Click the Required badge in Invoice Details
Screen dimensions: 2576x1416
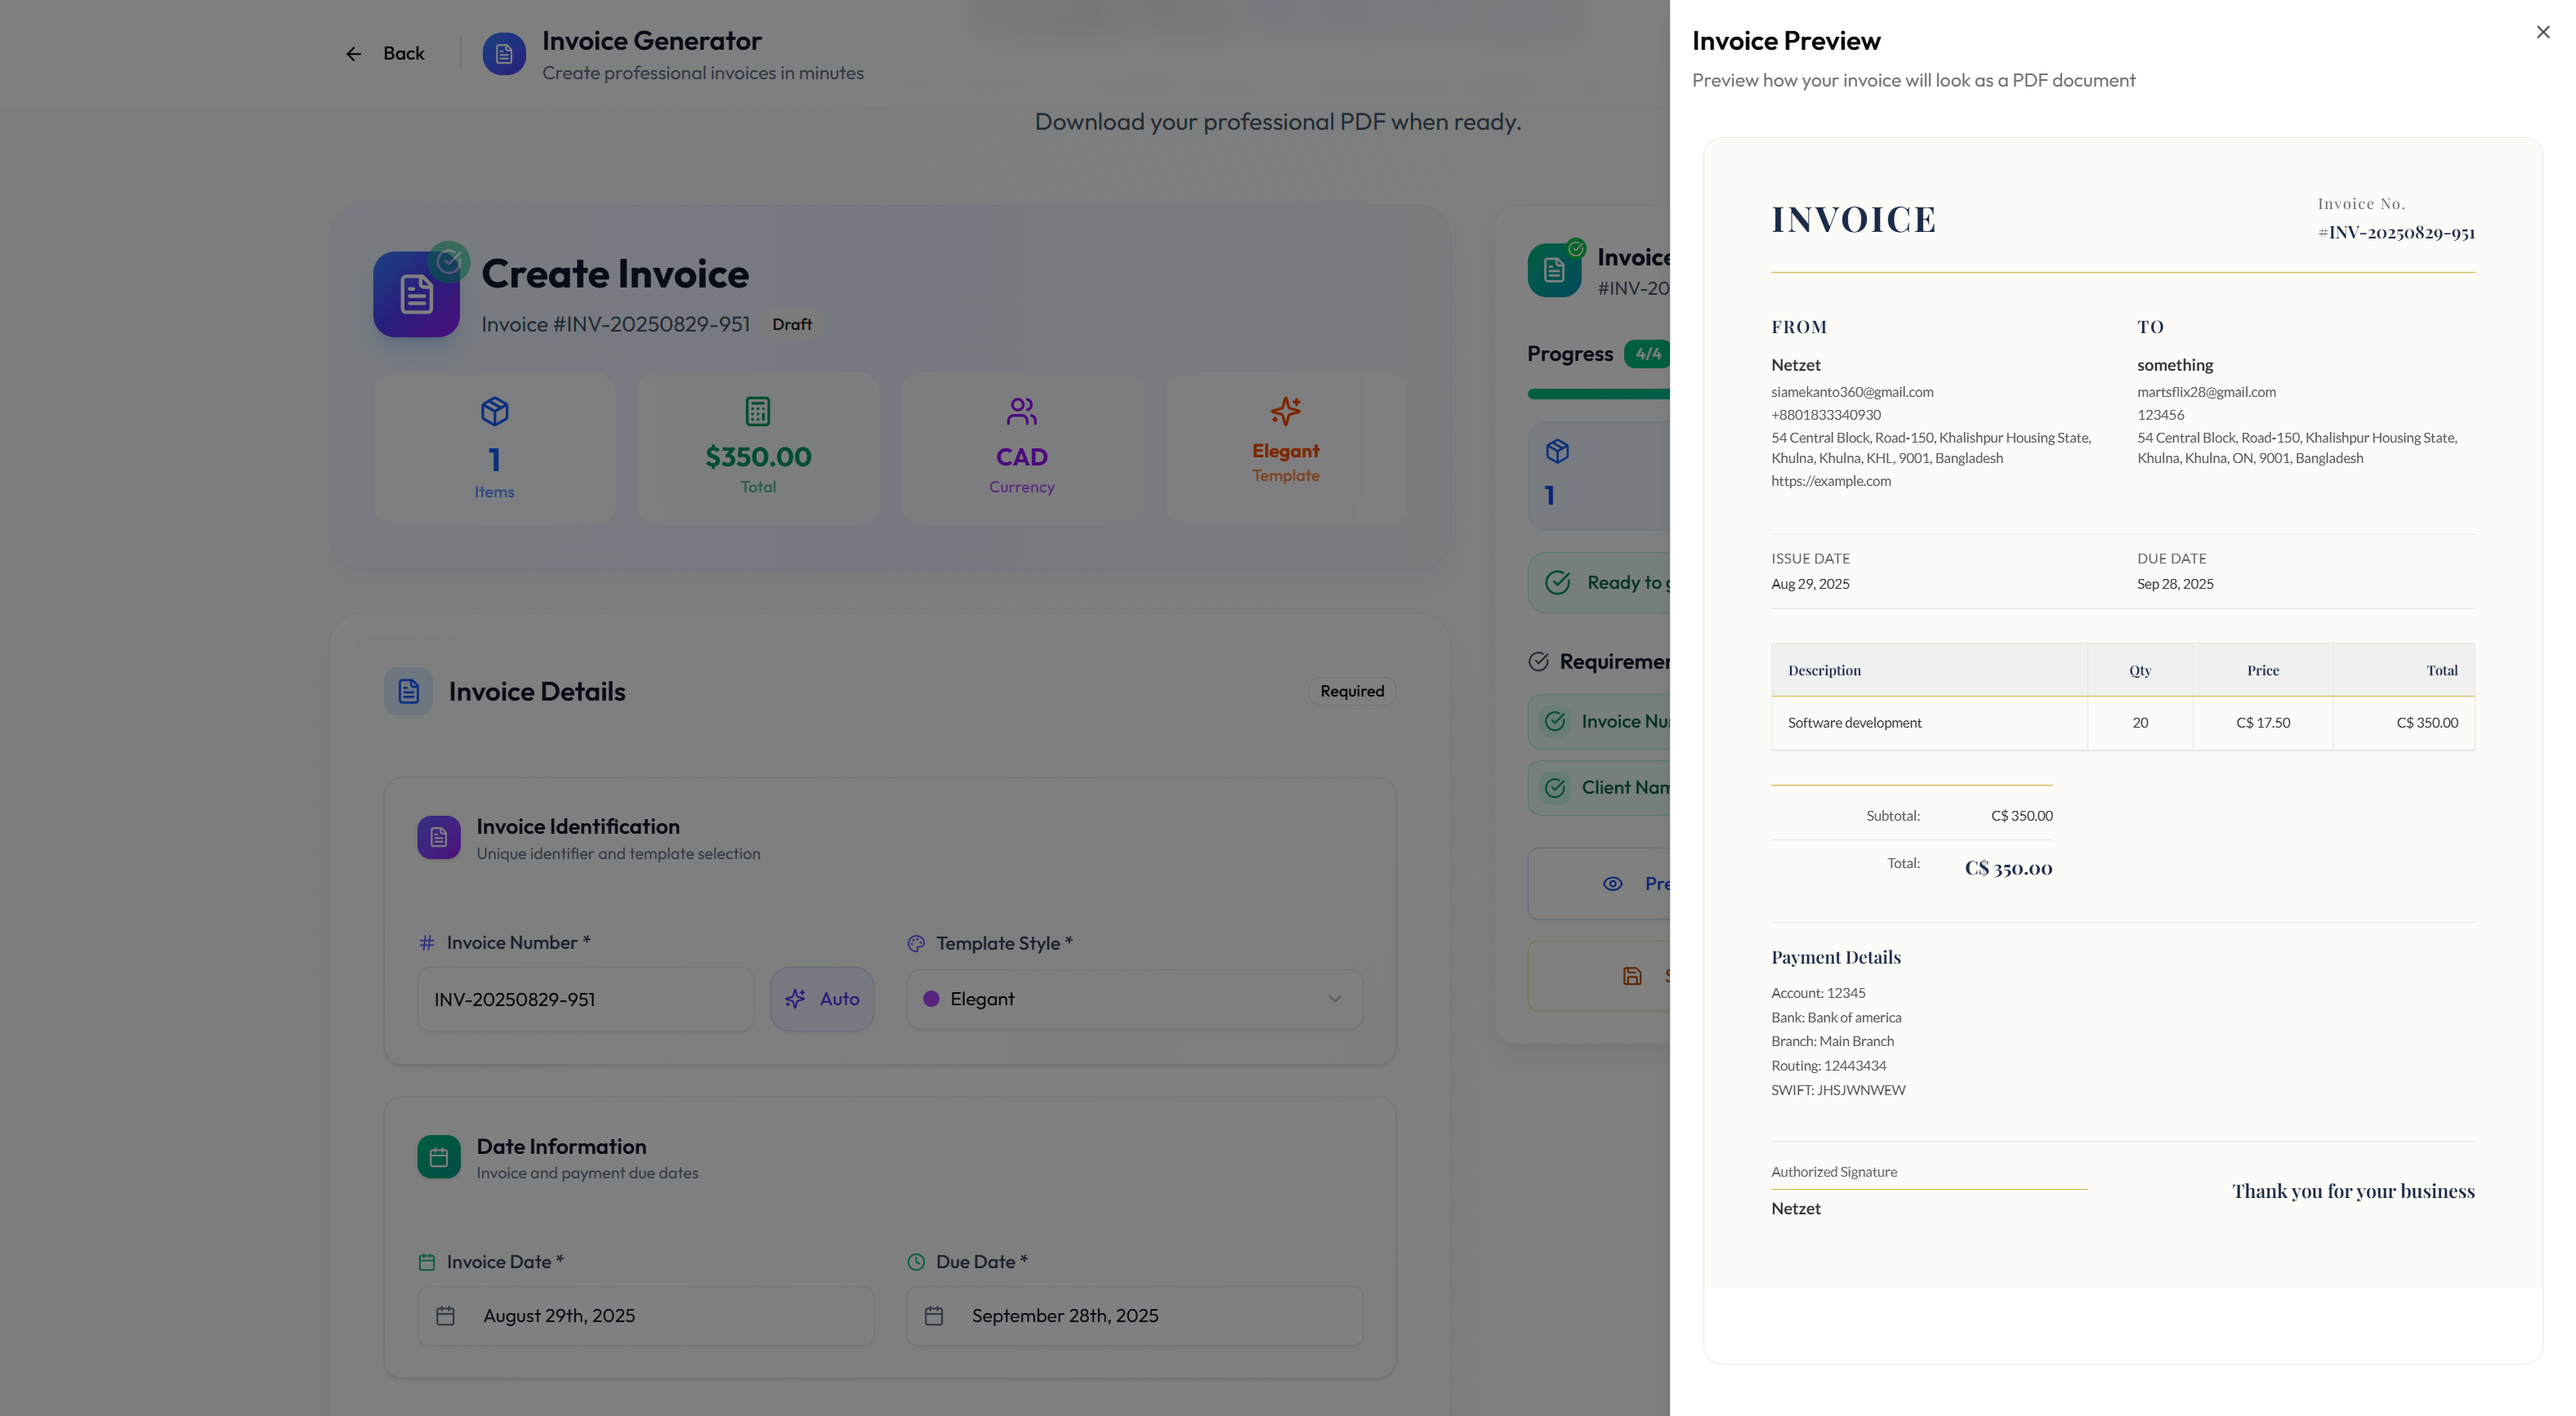(1351, 692)
